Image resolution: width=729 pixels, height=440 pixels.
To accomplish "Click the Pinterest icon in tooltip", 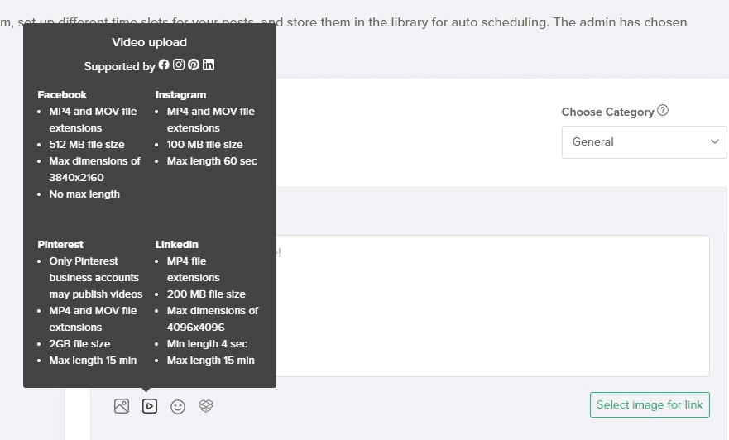I will [194, 65].
